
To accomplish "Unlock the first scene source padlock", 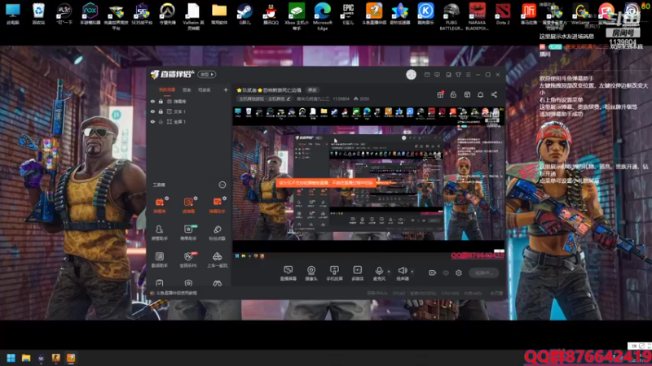I will (x=161, y=101).
